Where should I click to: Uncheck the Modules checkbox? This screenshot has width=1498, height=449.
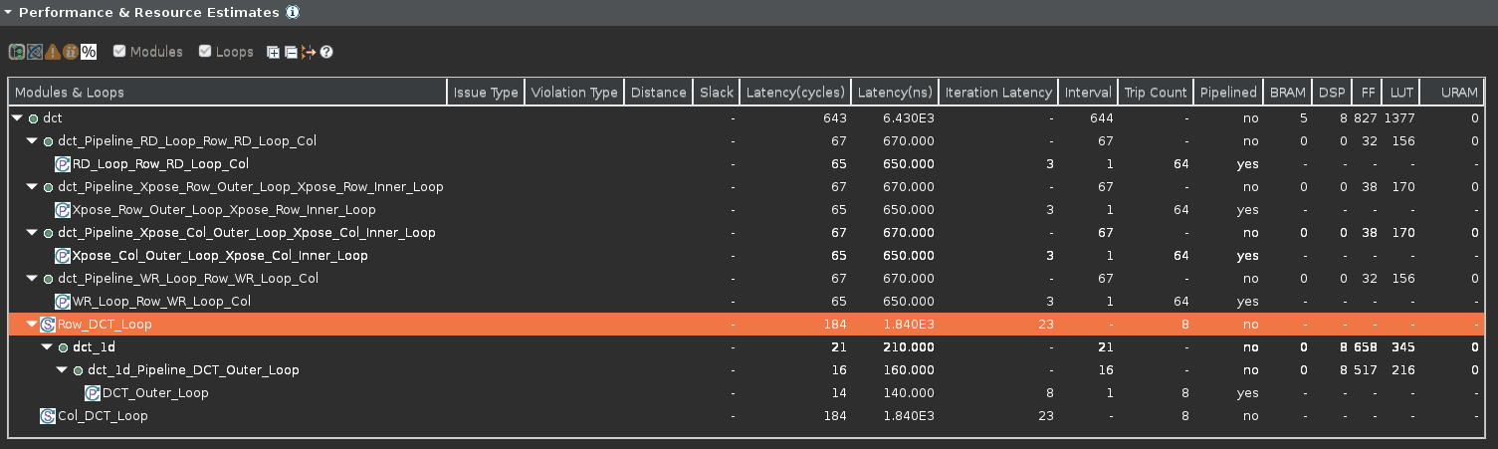(x=119, y=52)
